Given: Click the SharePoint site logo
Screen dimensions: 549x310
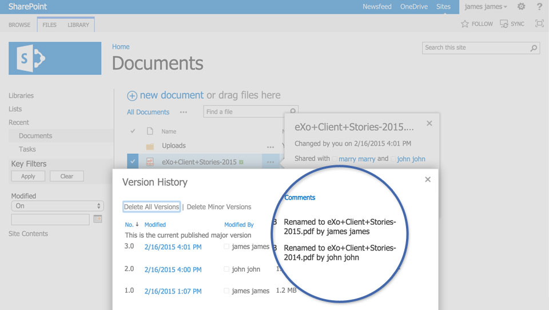Looking at the screenshot, I should (x=55, y=58).
